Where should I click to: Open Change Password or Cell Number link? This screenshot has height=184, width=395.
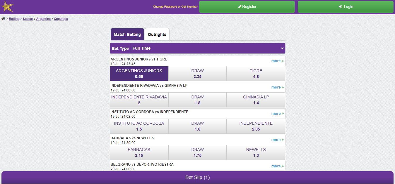[x=175, y=7]
